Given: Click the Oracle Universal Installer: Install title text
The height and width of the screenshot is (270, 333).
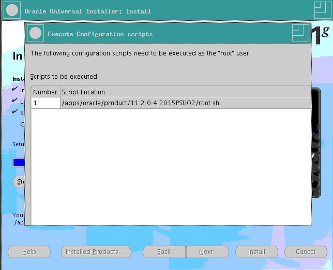Looking at the screenshot, I should (87, 11).
